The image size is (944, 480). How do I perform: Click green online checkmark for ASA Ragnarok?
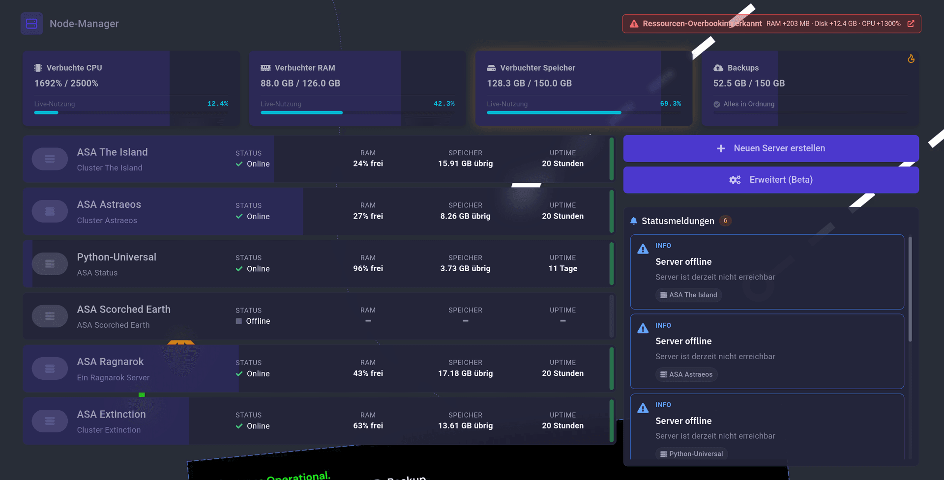[239, 374]
